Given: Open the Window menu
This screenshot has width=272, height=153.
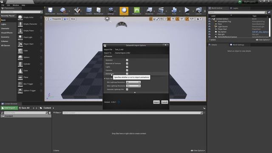Looking at the screenshot, I should pos(16,5).
